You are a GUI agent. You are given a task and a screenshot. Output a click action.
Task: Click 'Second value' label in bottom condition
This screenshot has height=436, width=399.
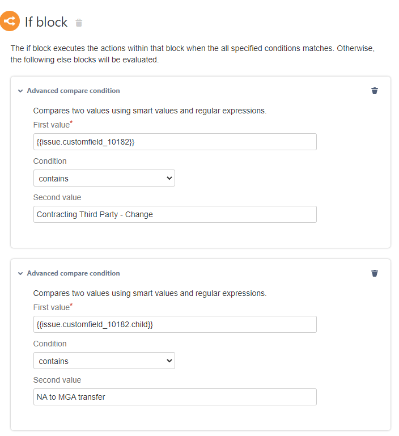click(57, 380)
